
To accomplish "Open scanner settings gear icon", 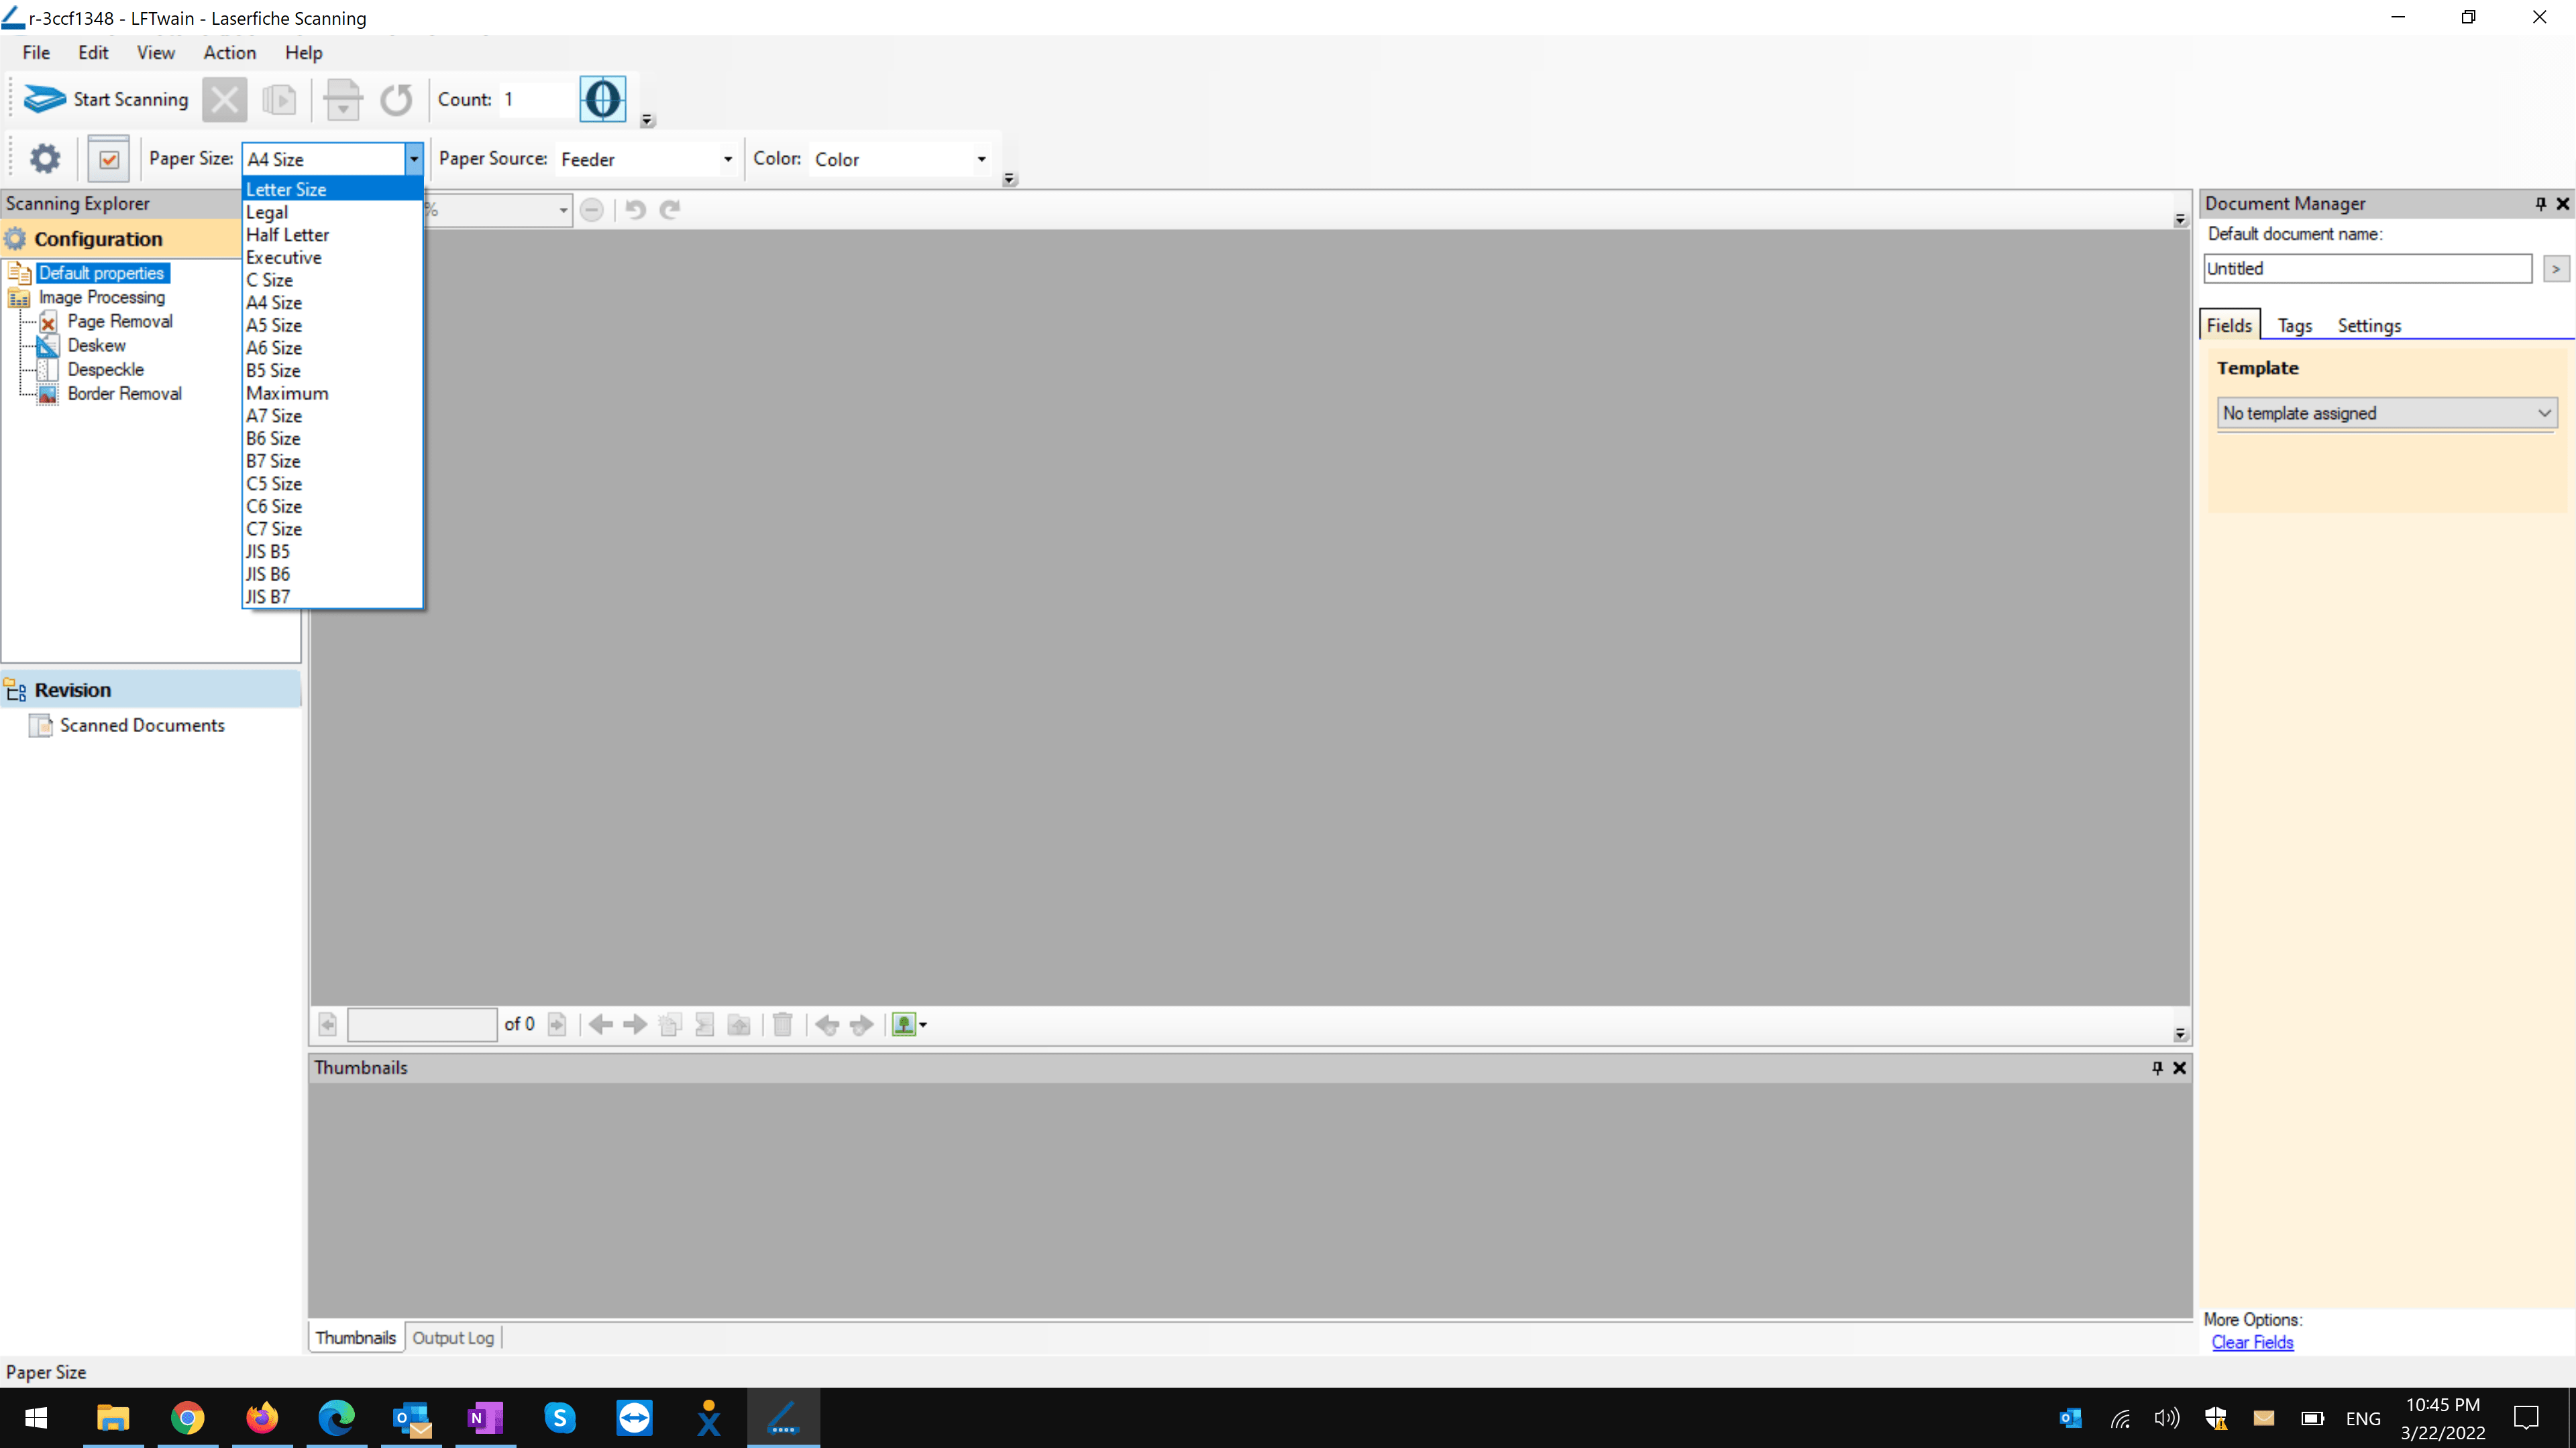I will 45,158.
